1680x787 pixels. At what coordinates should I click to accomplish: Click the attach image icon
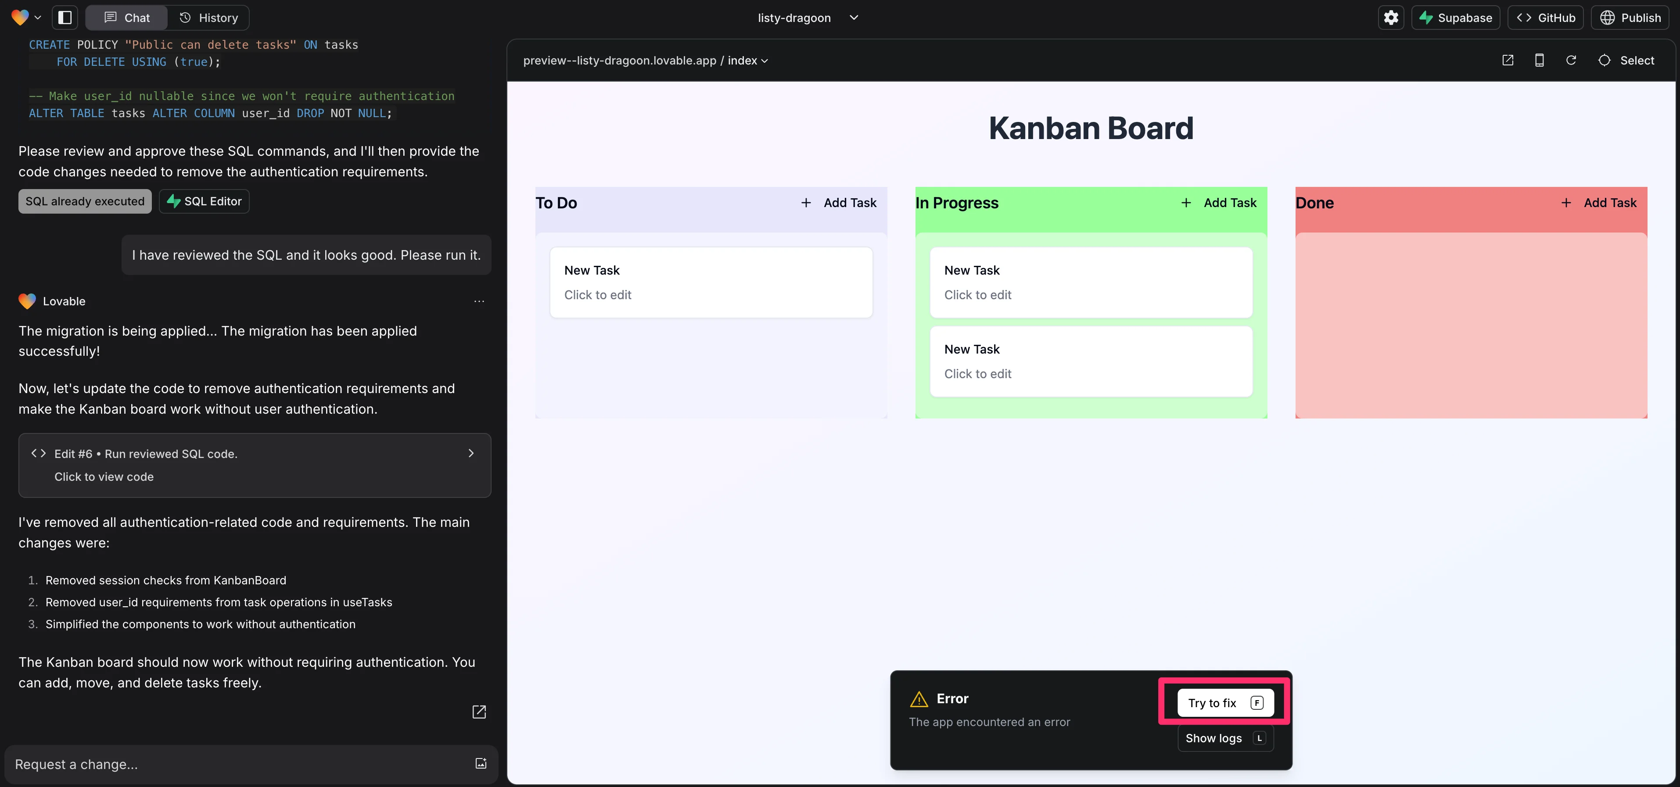481,763
